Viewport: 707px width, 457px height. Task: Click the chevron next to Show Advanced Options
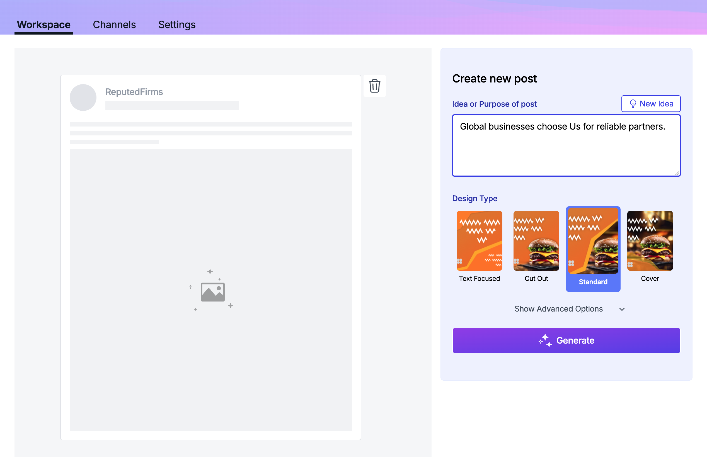point(622,309)
